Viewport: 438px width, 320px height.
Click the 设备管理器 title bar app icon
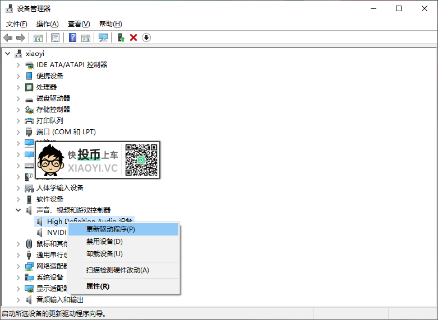tap(9, 8)
